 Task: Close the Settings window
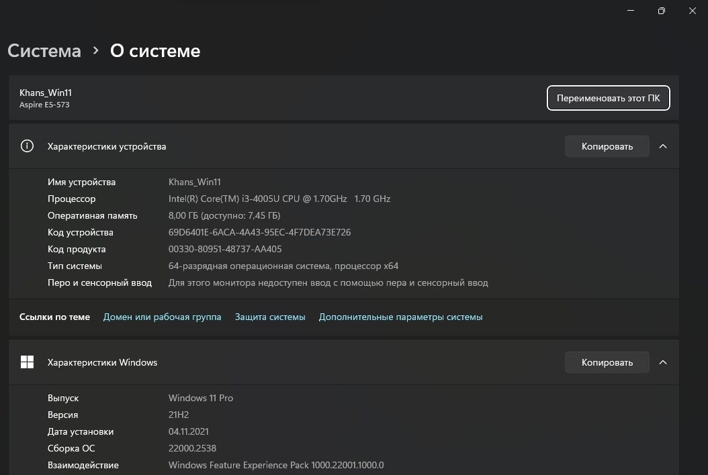click(x=692, y=10)
